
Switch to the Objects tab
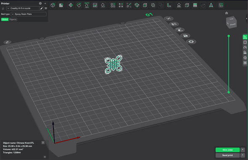[13, 19]
